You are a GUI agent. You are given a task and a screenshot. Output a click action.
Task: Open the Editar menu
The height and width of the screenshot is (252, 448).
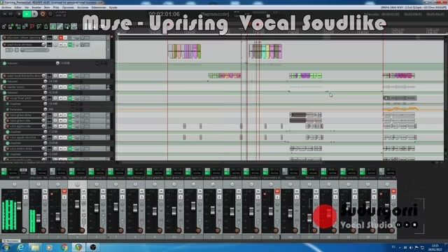click(17, 8)
